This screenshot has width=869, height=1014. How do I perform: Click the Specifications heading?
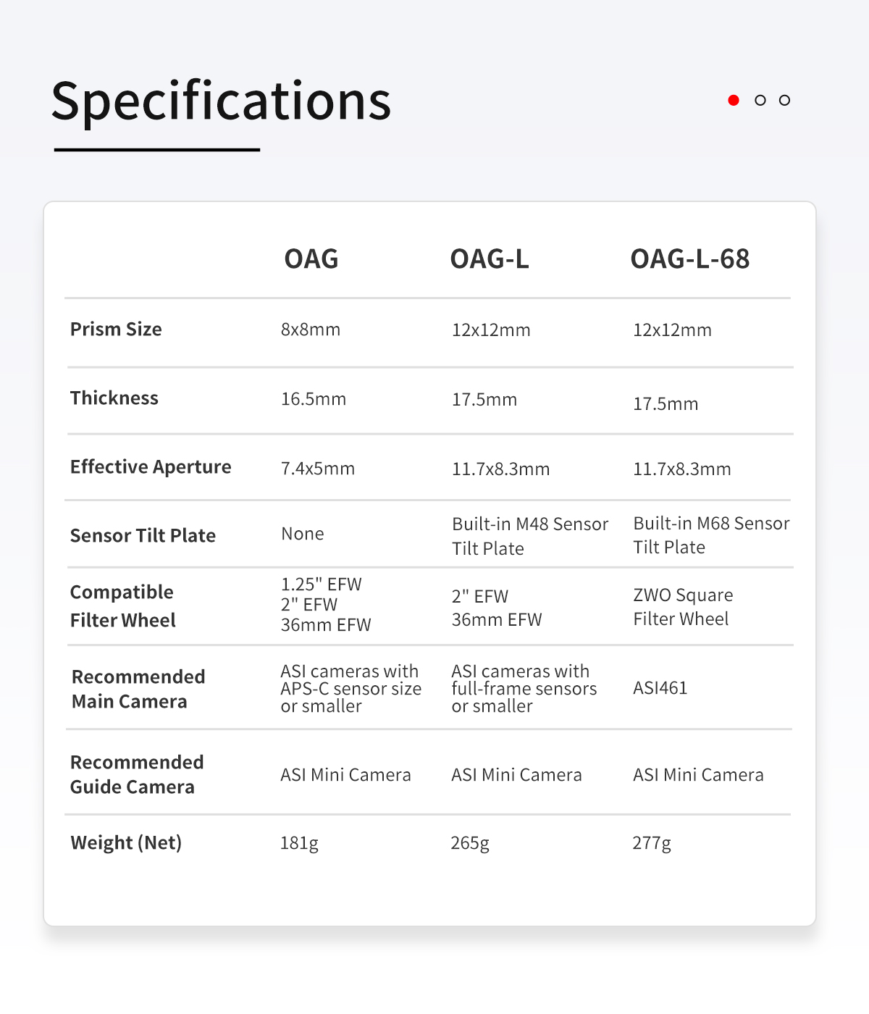pyautogui.click(x=221, y=101)
